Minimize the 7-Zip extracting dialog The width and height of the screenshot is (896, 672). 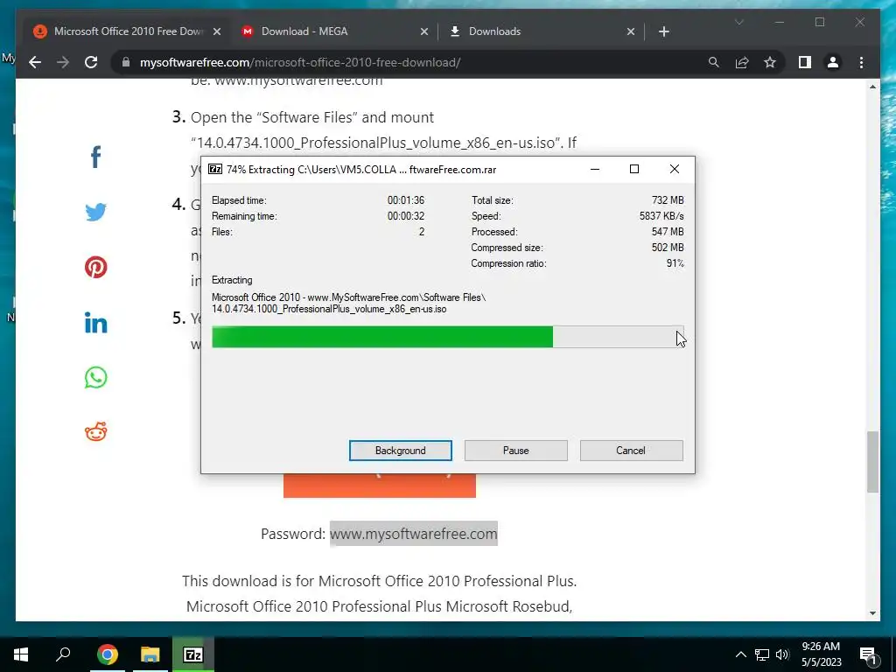coord(595,169)
